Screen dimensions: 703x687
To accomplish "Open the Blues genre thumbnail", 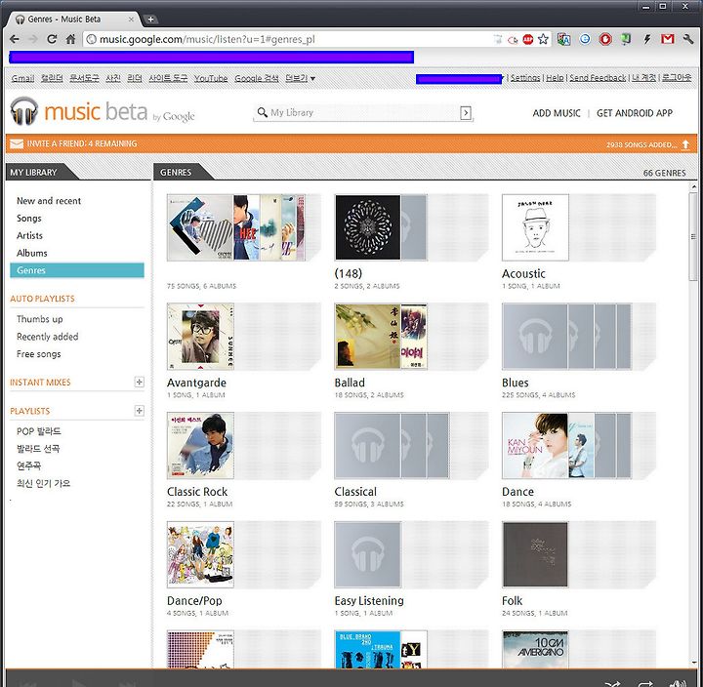I will pos(566,337).
